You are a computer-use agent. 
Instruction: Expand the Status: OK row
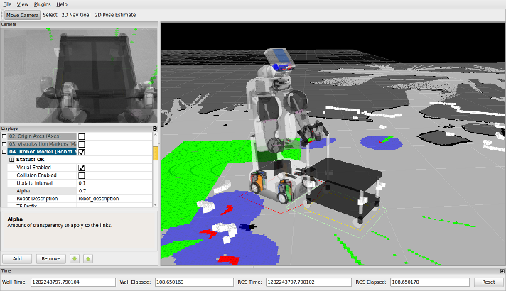11,160
